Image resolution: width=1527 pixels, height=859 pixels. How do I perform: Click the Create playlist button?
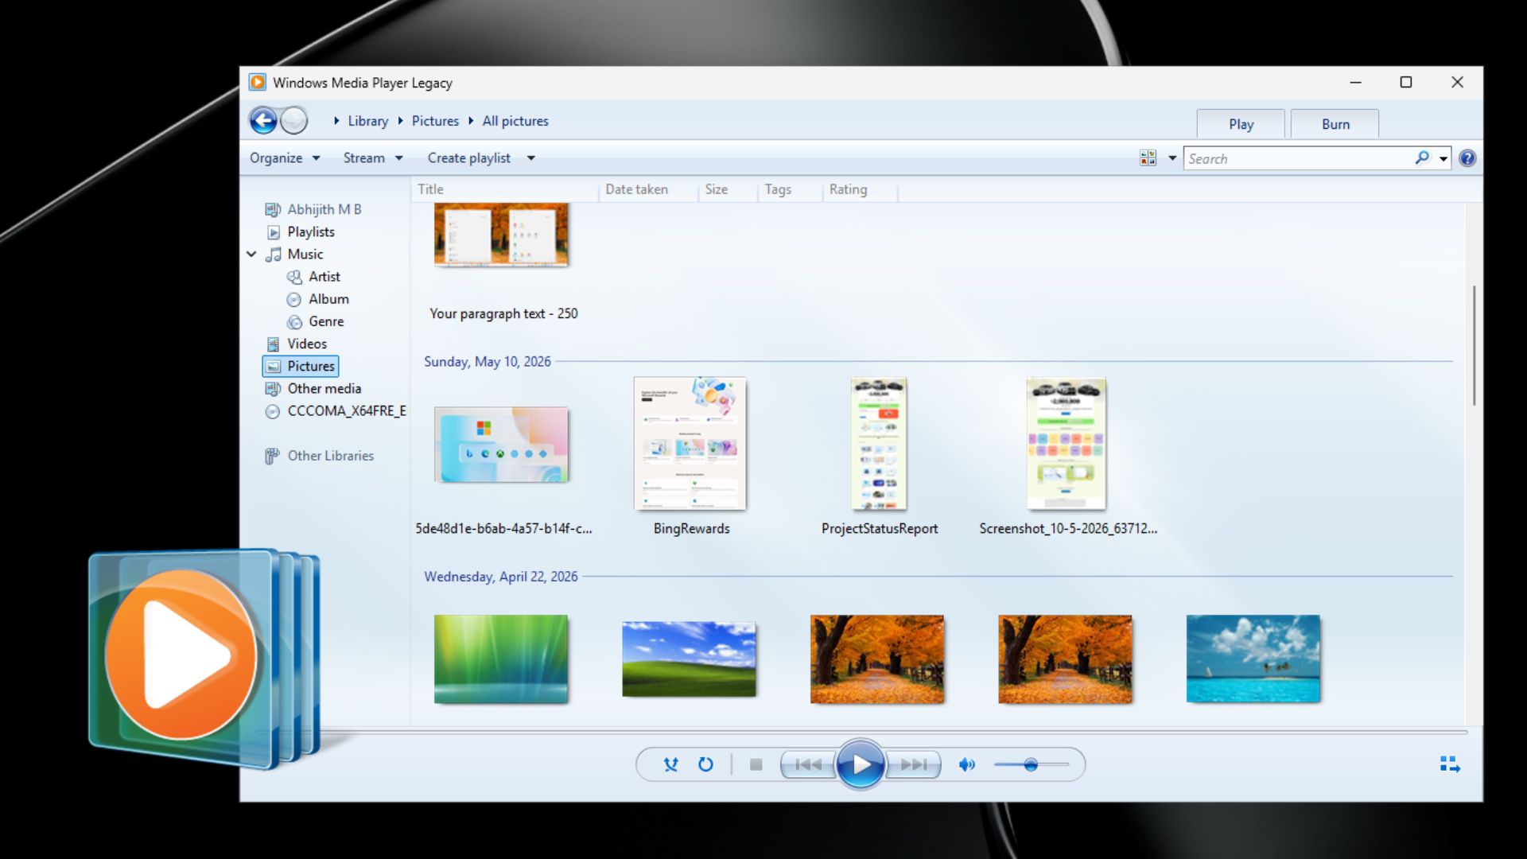(x=469, y=158)
